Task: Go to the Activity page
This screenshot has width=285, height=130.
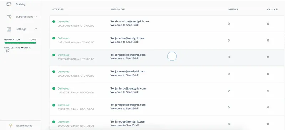Action: (x=20, y=4)
